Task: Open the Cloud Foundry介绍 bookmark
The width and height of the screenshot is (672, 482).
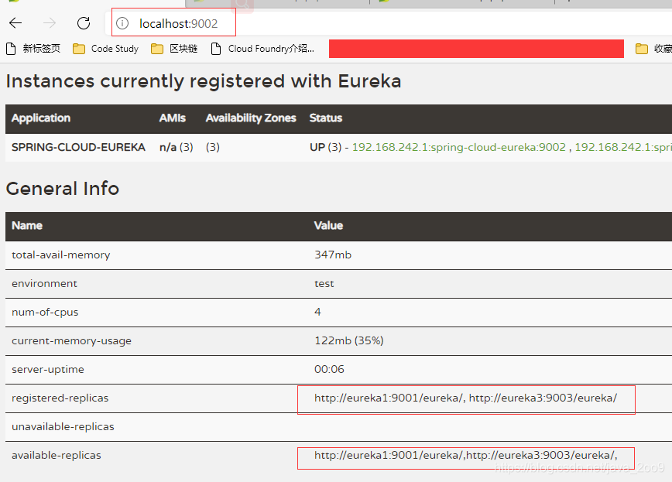Action: 262,49
